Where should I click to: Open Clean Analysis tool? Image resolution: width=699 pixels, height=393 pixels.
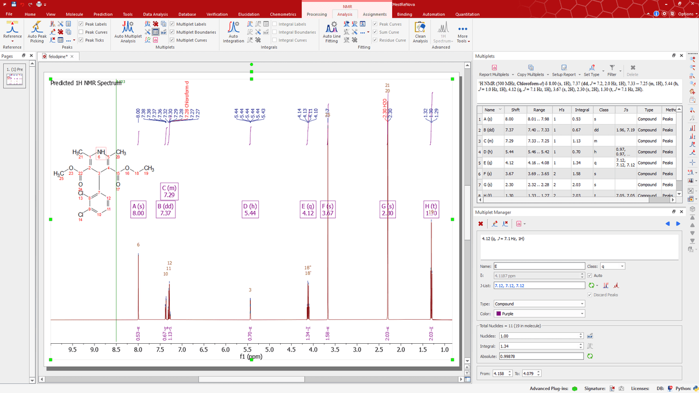coord(420,33)
